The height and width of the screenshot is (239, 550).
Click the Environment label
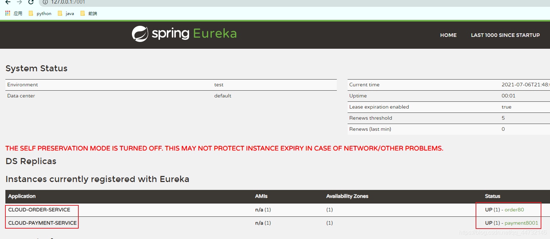[x=23, y=85]
